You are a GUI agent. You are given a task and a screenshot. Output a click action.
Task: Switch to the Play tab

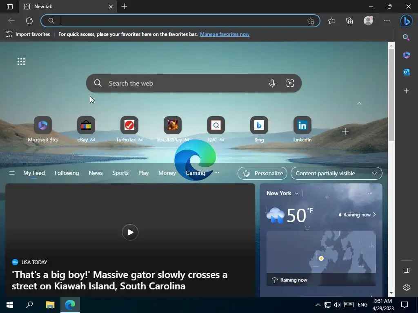[x=143, y=173]
